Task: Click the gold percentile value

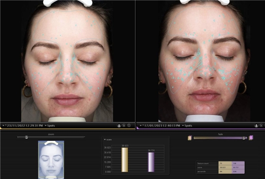Action: click(221, 172)
